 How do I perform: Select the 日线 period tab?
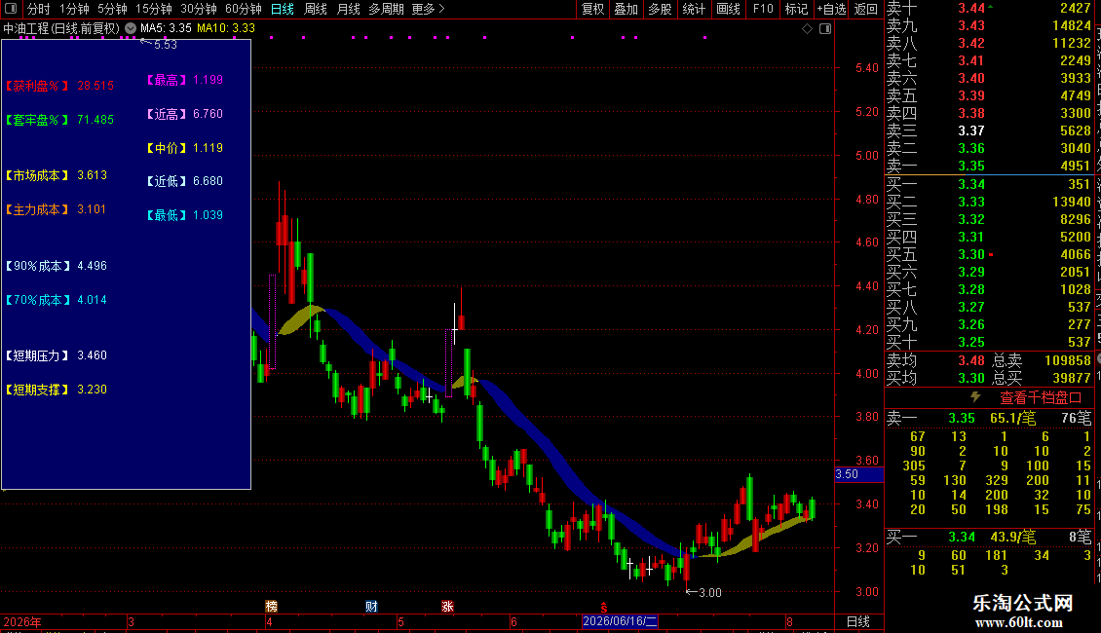pos(283,9)
